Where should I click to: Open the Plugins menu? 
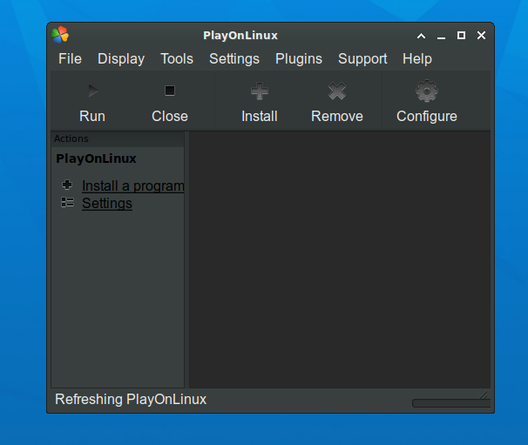pyautogui.click(x=299, y=59)
